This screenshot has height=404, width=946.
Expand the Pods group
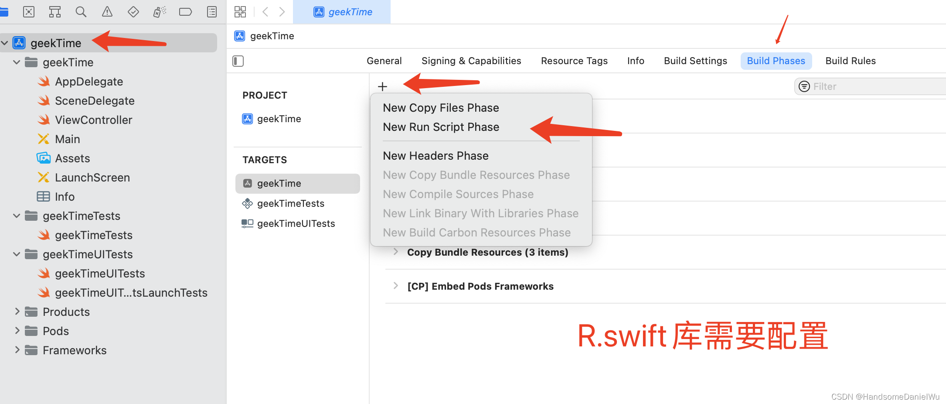(x=17, y=331)
